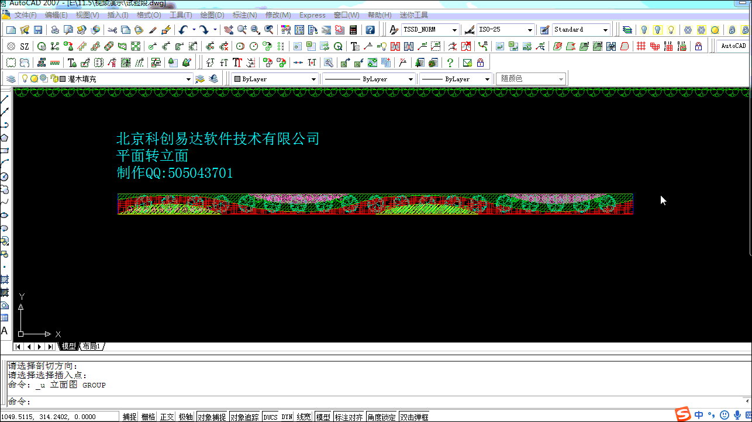Click the Open file icon
The width and height of the screenshot is (752, 422).
pyautogui.click(x=25, y=30)
